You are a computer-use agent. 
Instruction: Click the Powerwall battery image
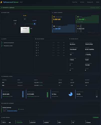(x=25, y=30)
